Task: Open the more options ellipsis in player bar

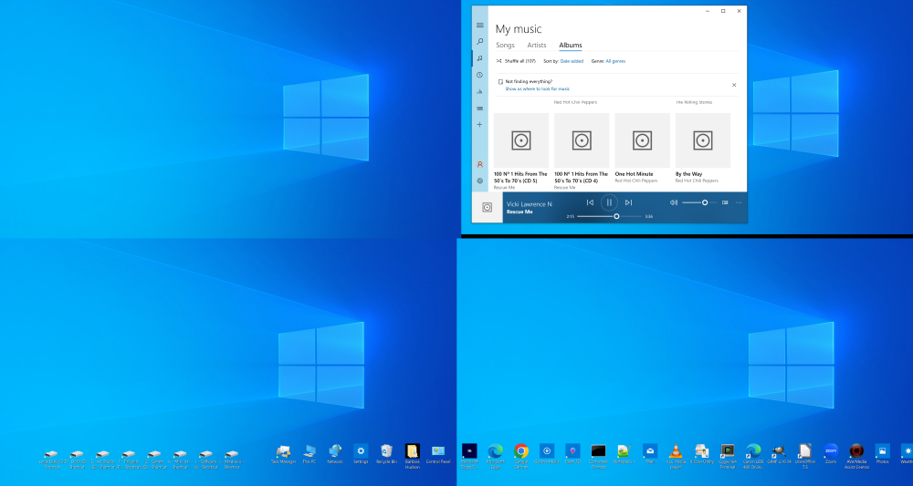Action: pos(739,202)
